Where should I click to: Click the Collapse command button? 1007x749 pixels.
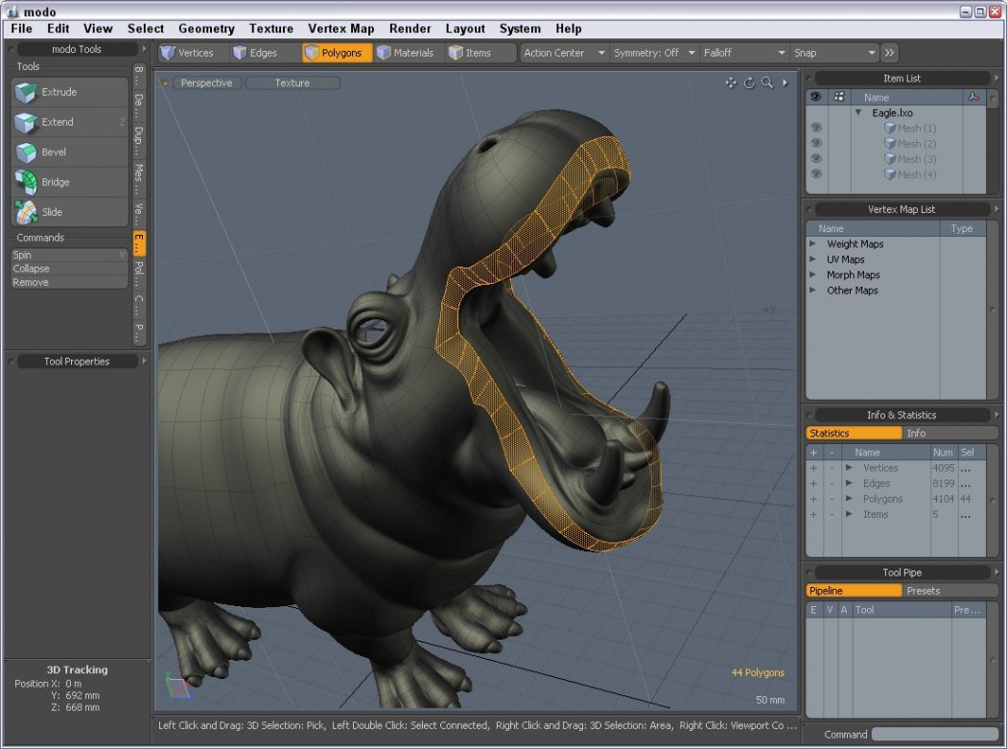pyautogui.click(x=69, y=269)
